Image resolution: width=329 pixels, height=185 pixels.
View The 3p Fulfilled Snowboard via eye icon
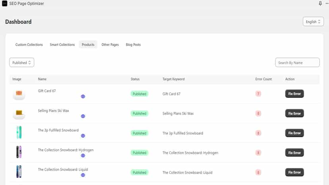tap(83, 136)
